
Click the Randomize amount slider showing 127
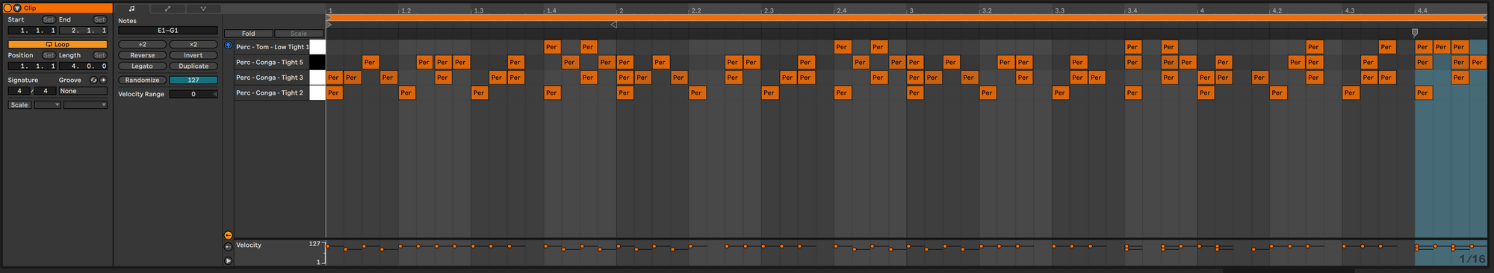[193, 80]
